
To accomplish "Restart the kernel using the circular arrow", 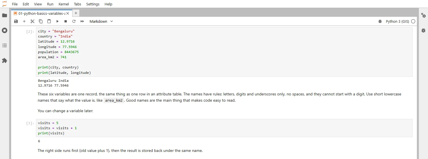I will tap(74, 21).
